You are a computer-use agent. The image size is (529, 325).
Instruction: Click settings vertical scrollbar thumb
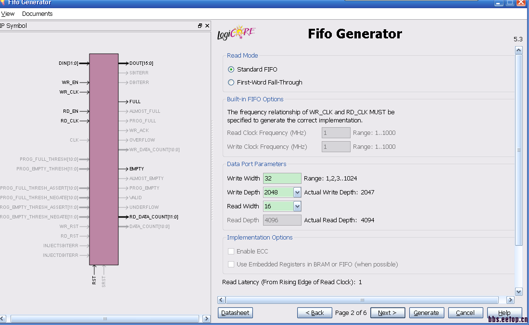(519, 150)
